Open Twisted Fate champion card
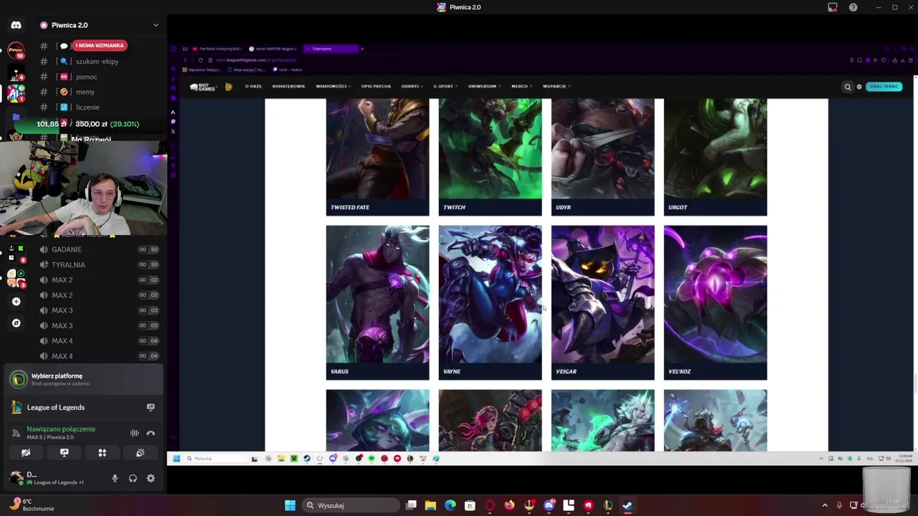 [x=377, y=157]
